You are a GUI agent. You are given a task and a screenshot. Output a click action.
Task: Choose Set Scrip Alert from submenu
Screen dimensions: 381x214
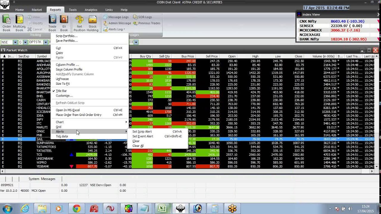coord(157,132)
